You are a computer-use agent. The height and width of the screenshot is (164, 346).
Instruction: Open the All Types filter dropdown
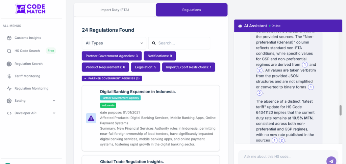tap(114, 43)
